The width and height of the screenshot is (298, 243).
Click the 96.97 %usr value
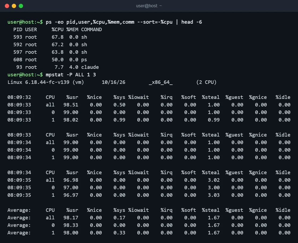click(x=71, y=195)
